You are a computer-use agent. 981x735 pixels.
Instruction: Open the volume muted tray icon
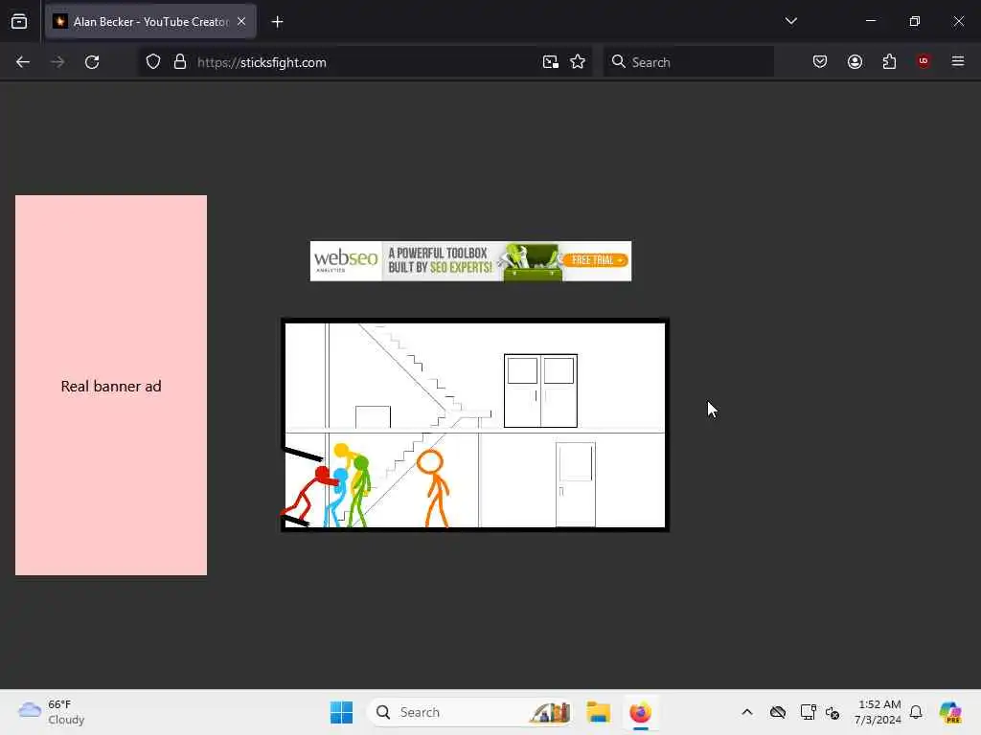point(833,712)
